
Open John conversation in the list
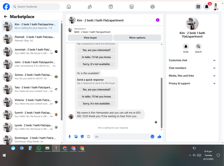coord(30,64)
